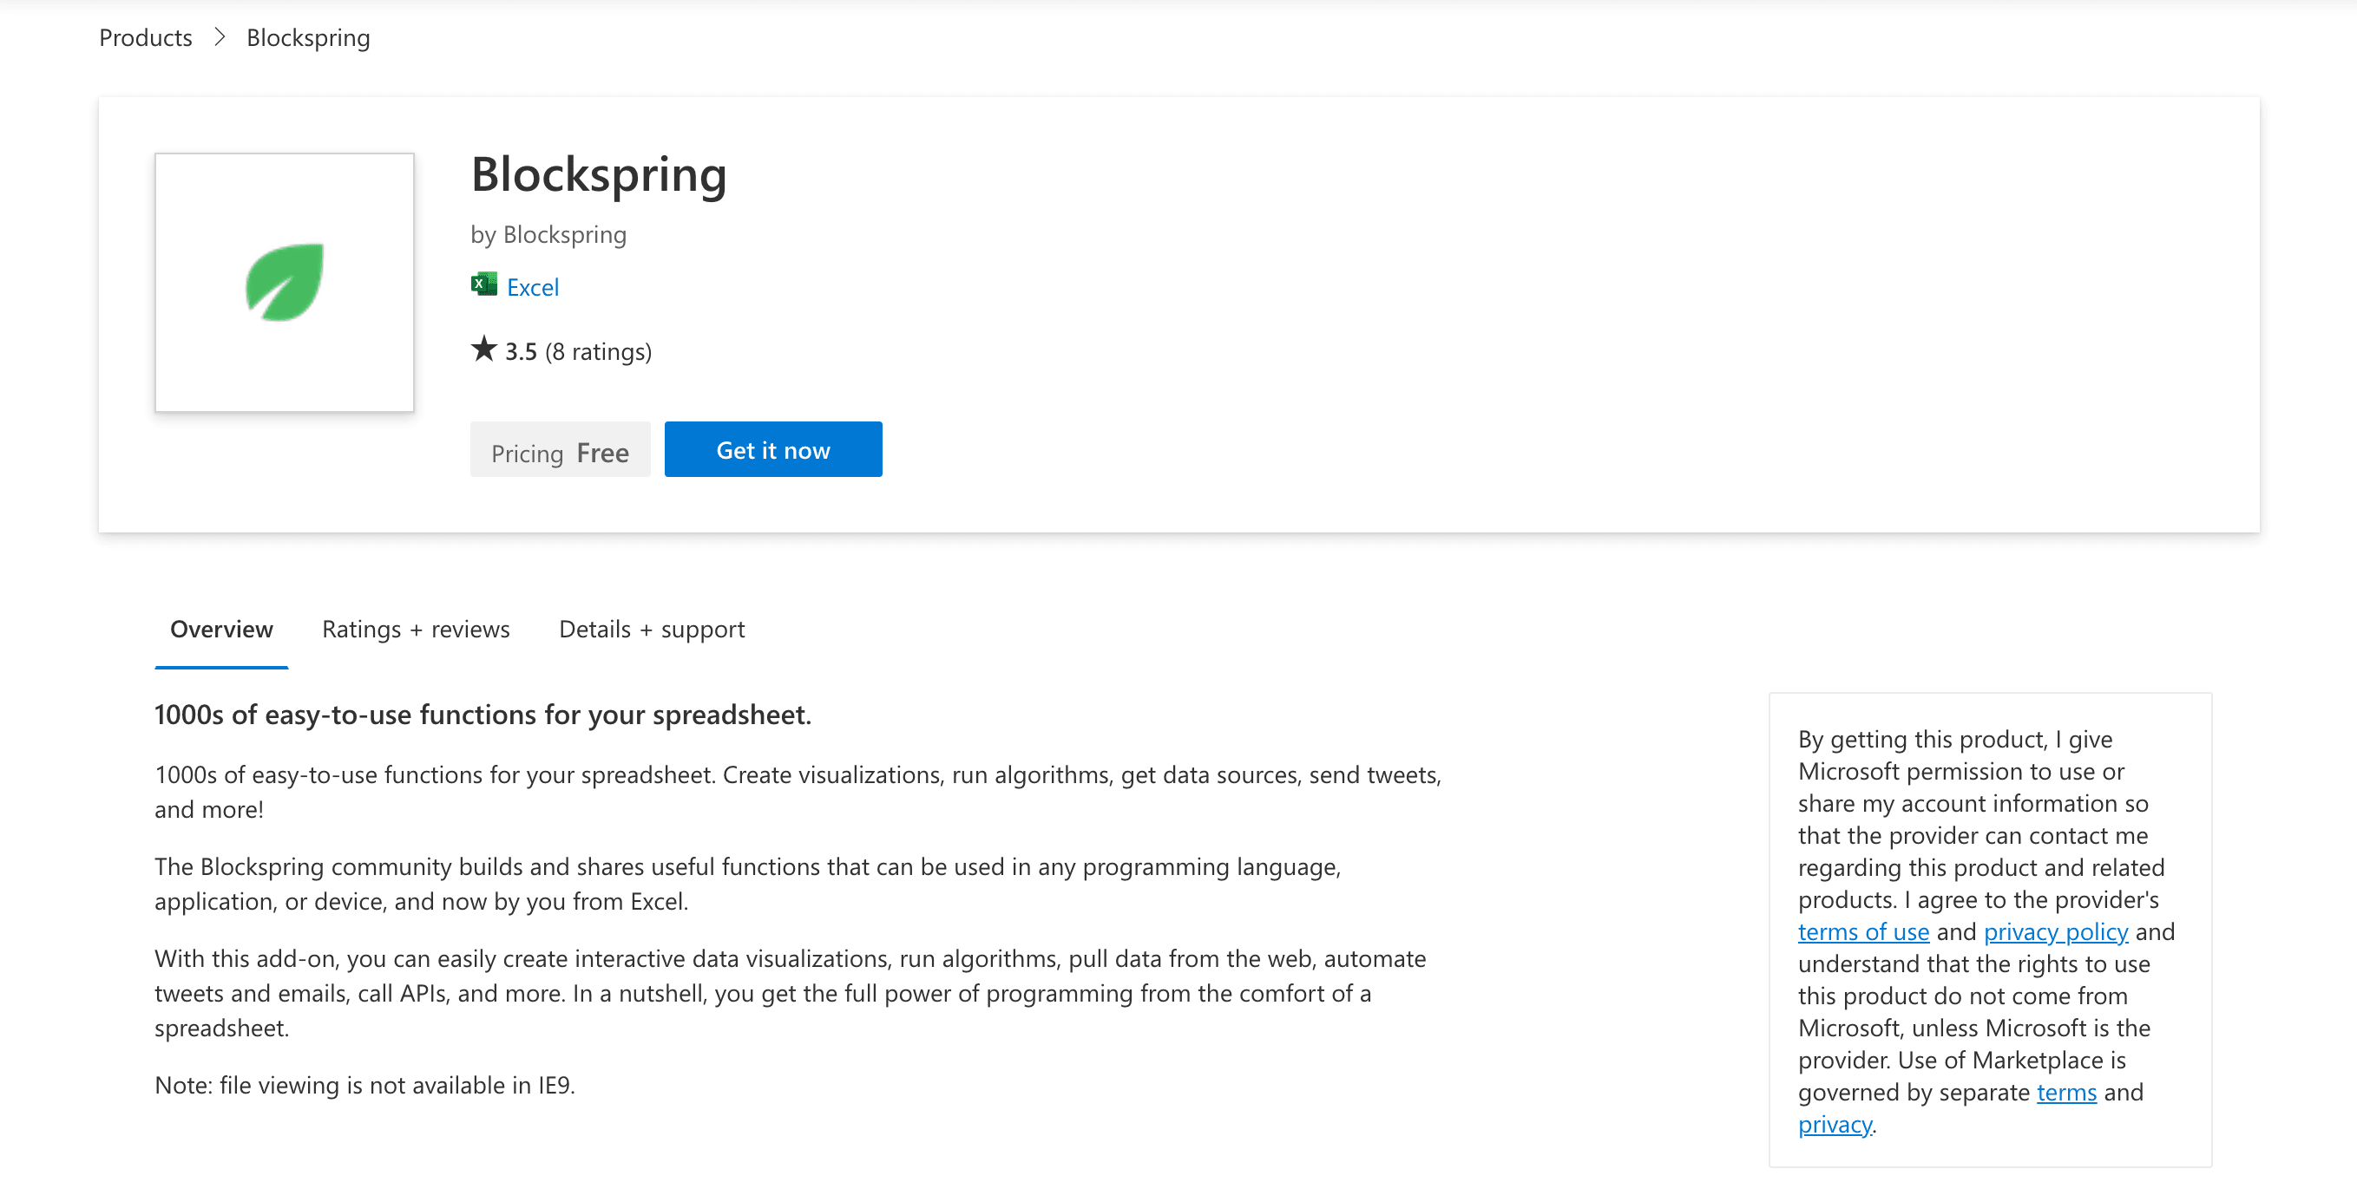Image resolution: width=2357 pixels, height=1195 pixels.
Task: Open the Details + support tab
Action: [x=651, y=629]
